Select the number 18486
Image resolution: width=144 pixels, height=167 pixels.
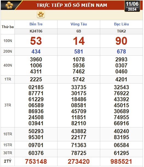click(79, 99)
